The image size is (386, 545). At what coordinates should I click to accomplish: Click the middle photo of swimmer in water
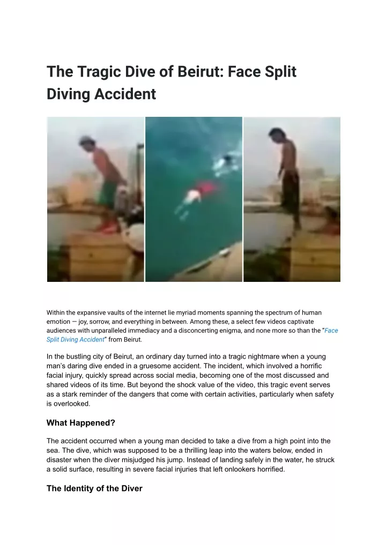[194, 199]
